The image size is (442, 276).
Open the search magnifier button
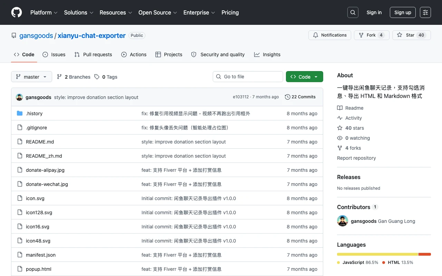(x=353, y=12)
